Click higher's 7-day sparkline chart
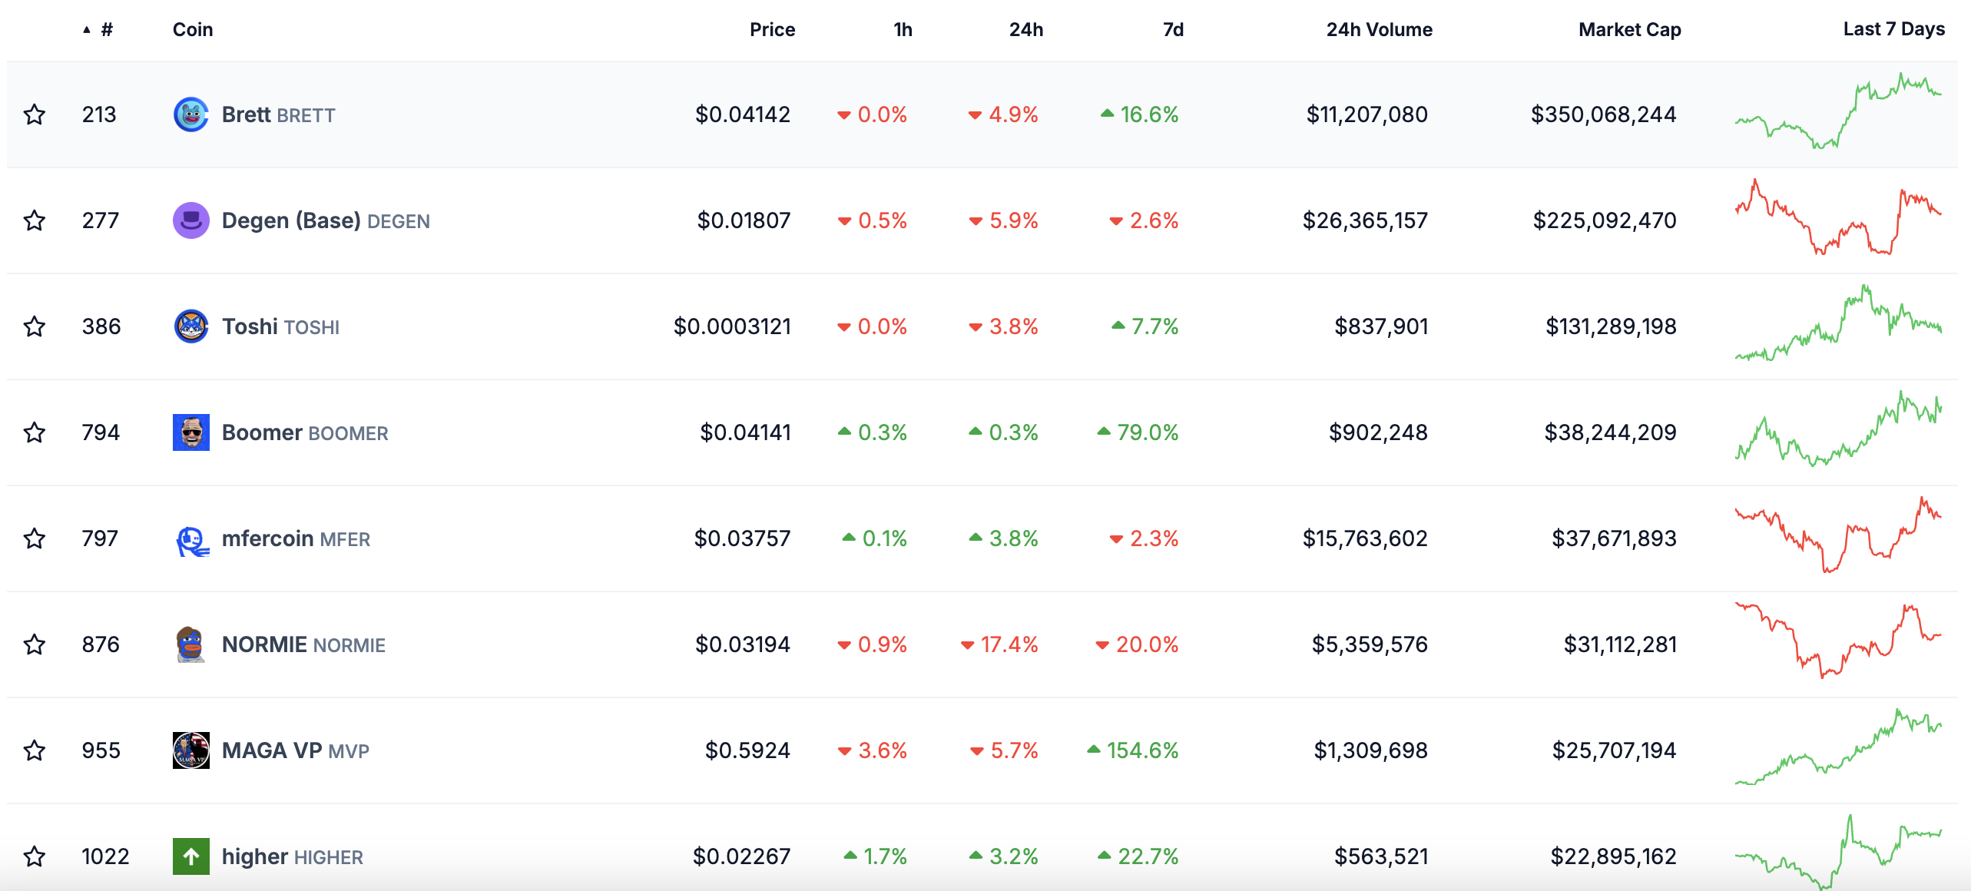This screenshot has width=1971, height=891. [1838, 853]
